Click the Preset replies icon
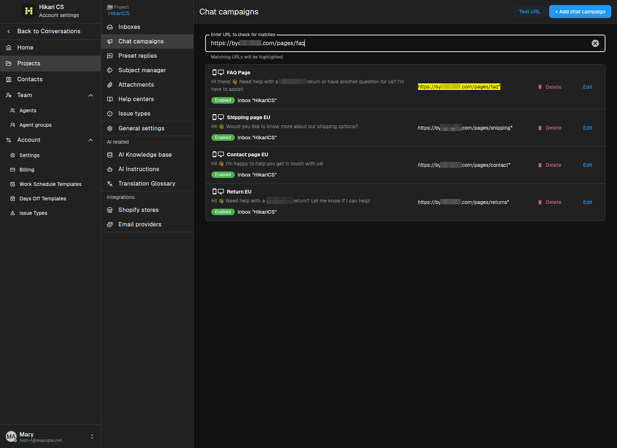617x448 pixels. click(x=110, y=56)
